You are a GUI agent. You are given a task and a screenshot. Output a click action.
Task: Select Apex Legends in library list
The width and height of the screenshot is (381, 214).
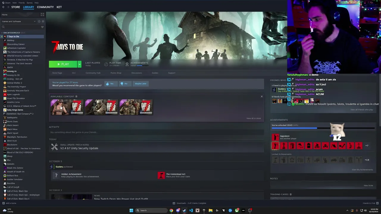[13, 94]
